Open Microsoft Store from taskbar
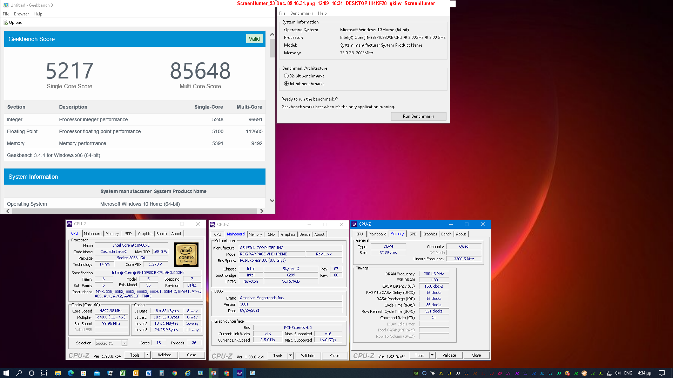Image resolution: width=673 pixels, height=378 pixels. coord(84,373)
